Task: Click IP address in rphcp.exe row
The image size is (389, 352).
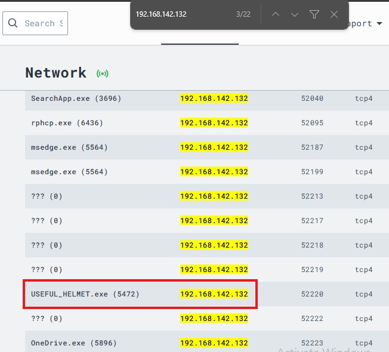Action: [214, 123]
